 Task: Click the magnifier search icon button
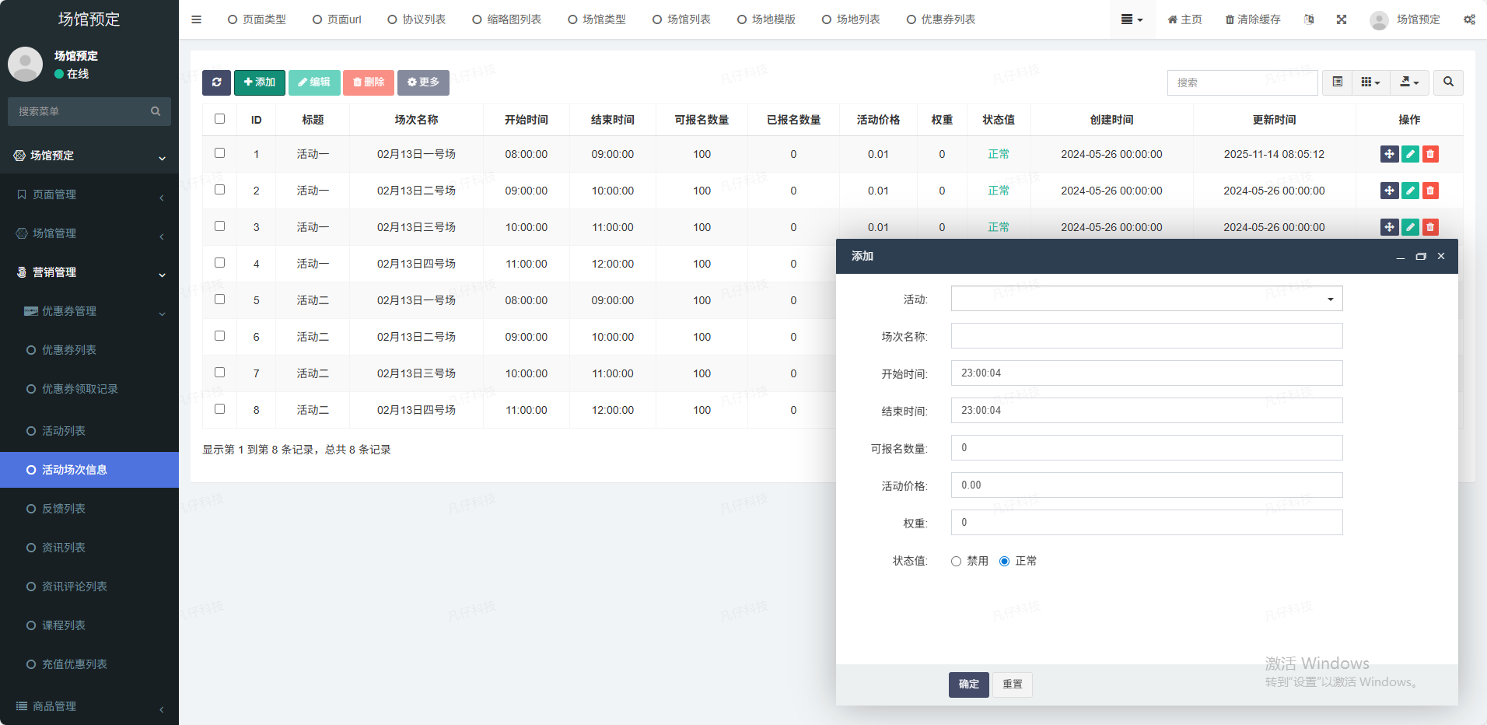(x=1448, y=82)
